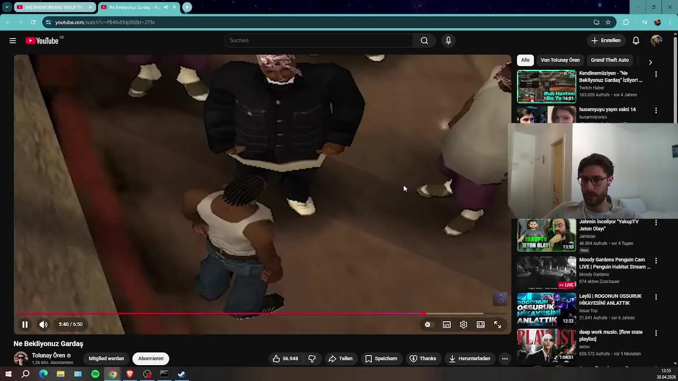Image resolution: width=678 pixels, height=381 pixels.
Task: Open Brave browser from the taskbar
Action: (130, 374)
